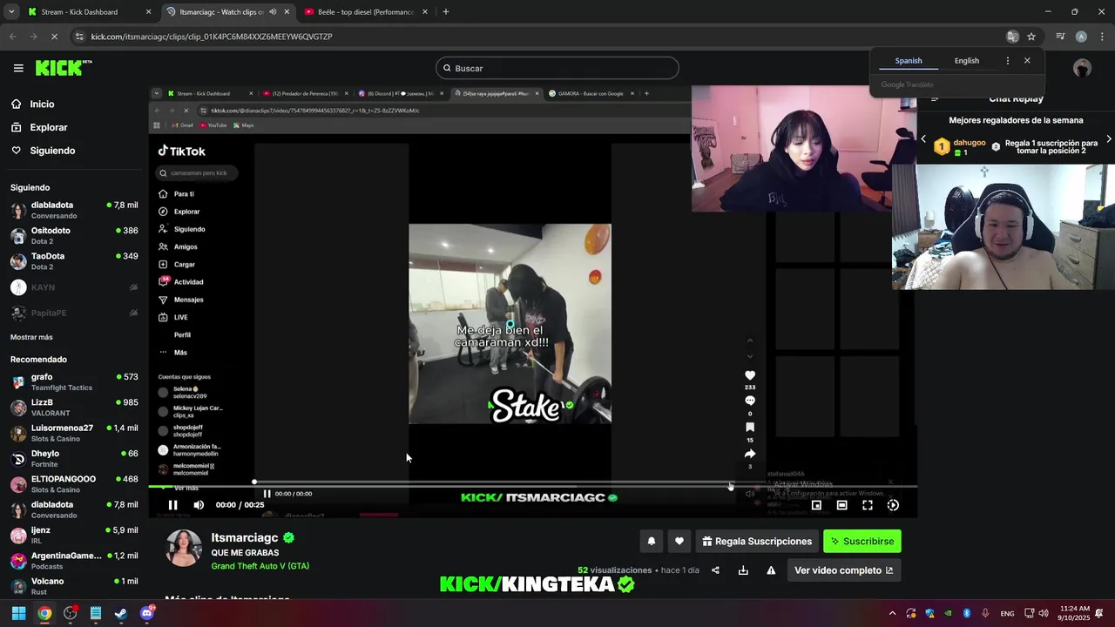Show previous top gifter with left chevron

pos(923,139)
